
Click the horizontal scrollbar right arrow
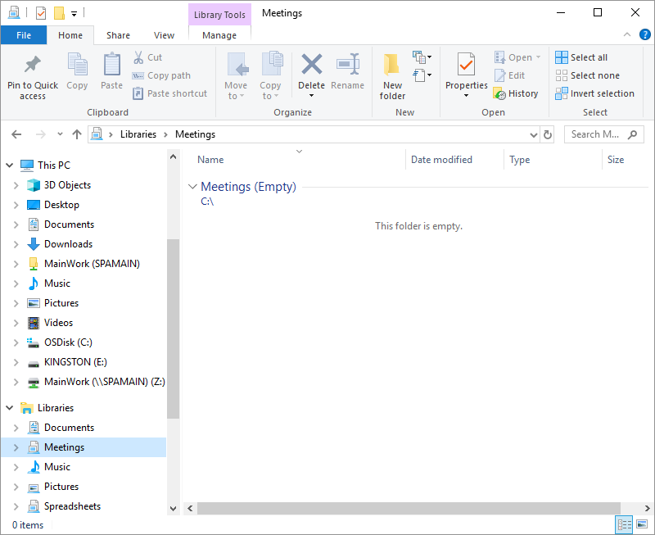(x=647, y=508)
